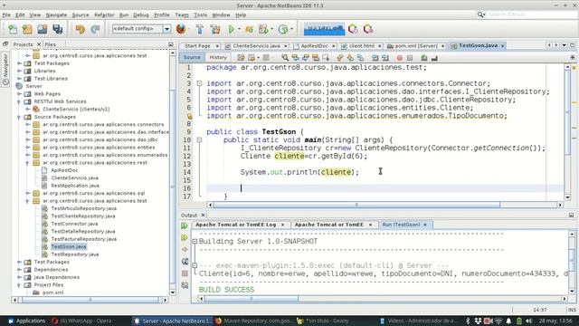The width and height of the screenshot is (579, 326).
Task: Click the red Start Macro Recording icon
Action: click(x=400, y=58)
